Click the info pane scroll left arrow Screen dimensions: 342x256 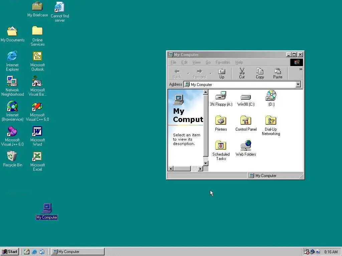[x=171, y=169]
